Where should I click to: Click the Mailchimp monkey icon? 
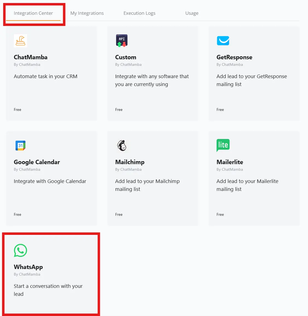[x=122, y=145]
